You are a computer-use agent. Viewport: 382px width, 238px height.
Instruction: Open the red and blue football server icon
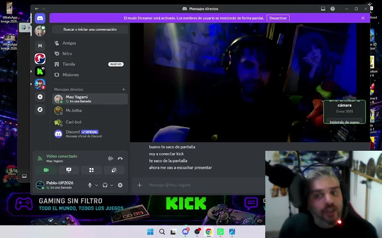(x=40, y=59)
